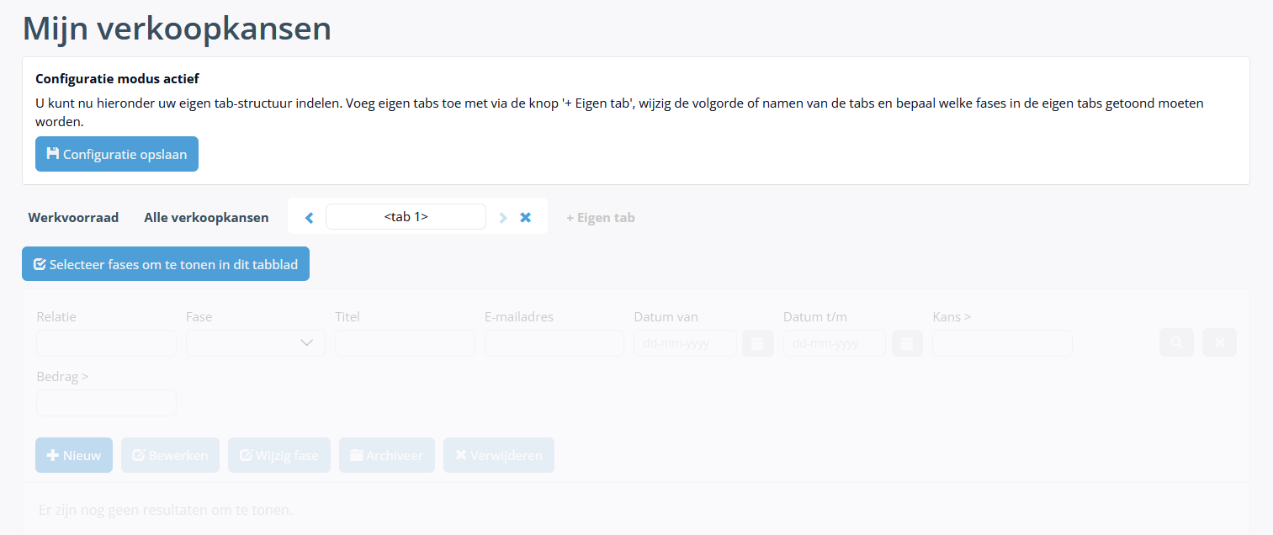The image size is (1273, 535).
Task: Open calendar picker for Datum t/m
Action: pyautogui.click(x=907, y=343)
